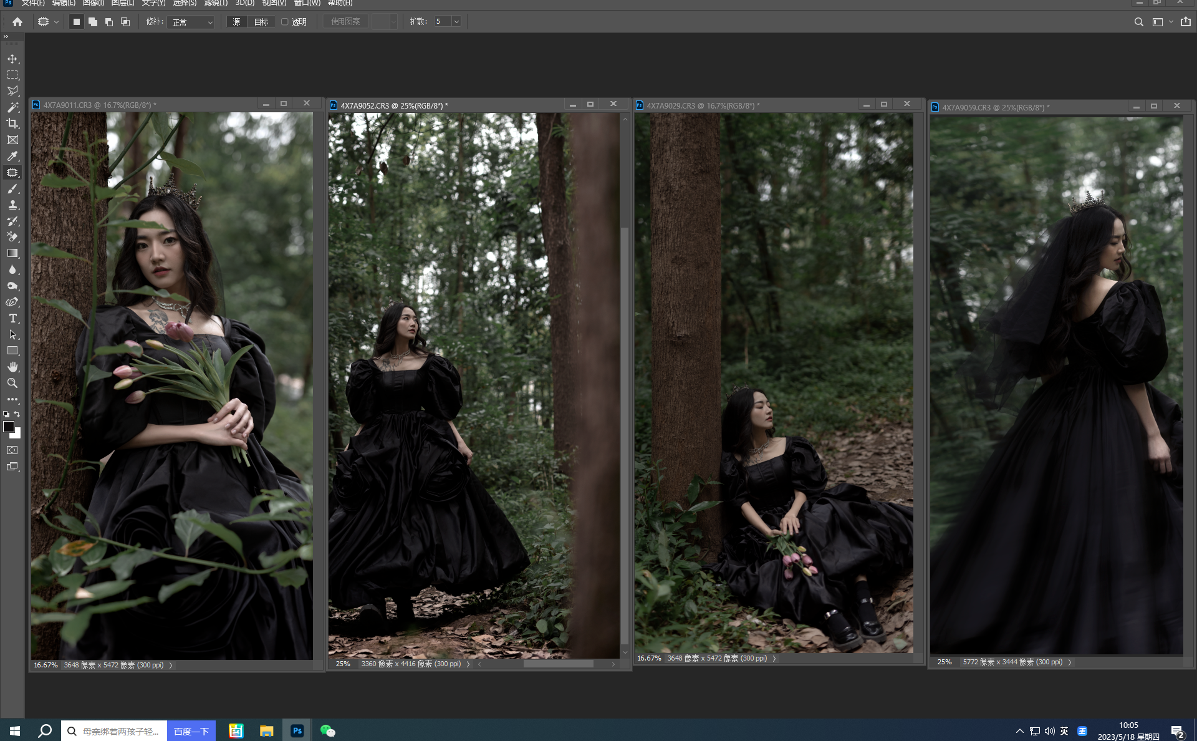Select the Hand tool
Viewport: 1197px width, 741px height.
click(x=12, y=367)
